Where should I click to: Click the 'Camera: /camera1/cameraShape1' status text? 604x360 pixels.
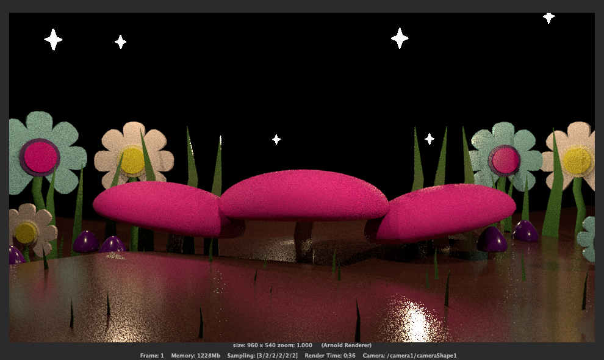(410, 355)
